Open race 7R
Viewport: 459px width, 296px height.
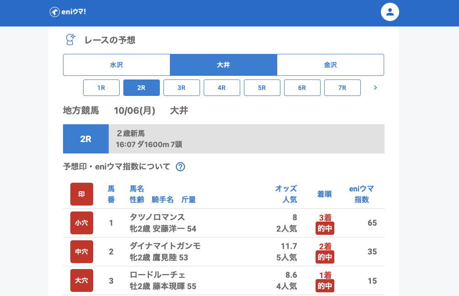[x=343, y=88]
